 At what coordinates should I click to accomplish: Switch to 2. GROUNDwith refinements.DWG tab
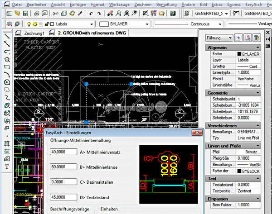point(92,33)
